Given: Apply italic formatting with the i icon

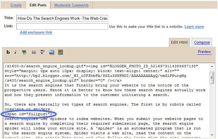Looking at the screenshot, I should click(x=15, y=52).
